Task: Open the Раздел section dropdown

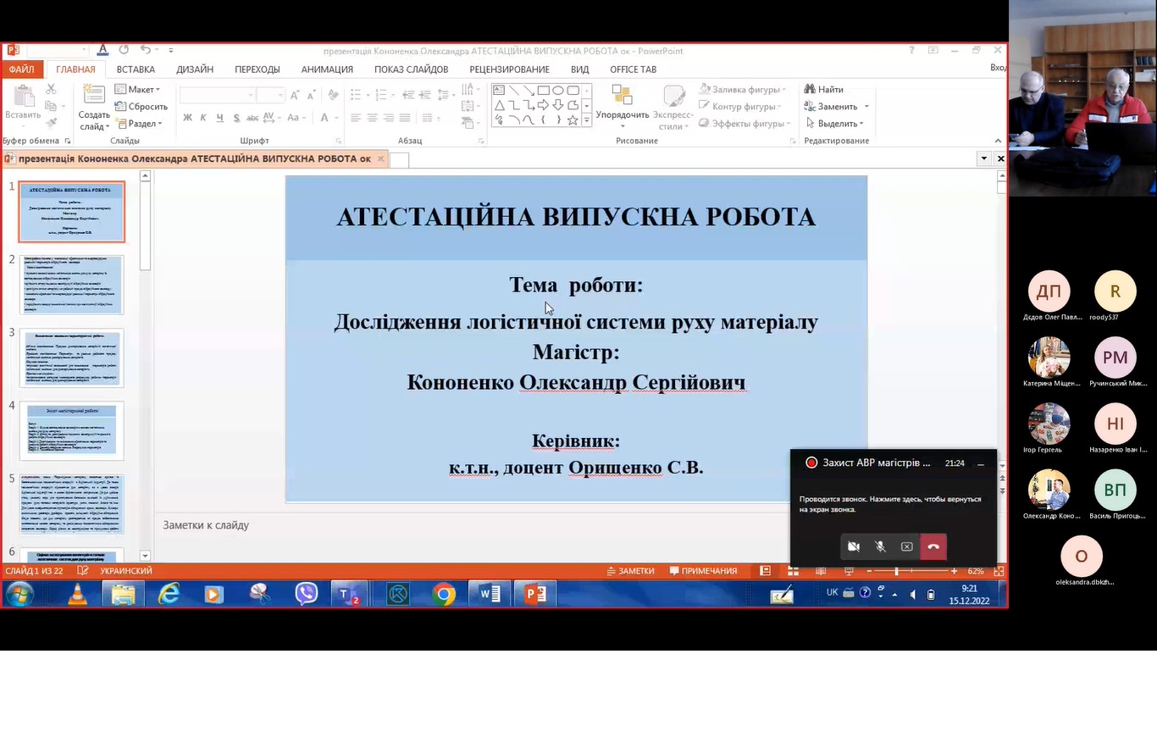Action: pos(137,123)
